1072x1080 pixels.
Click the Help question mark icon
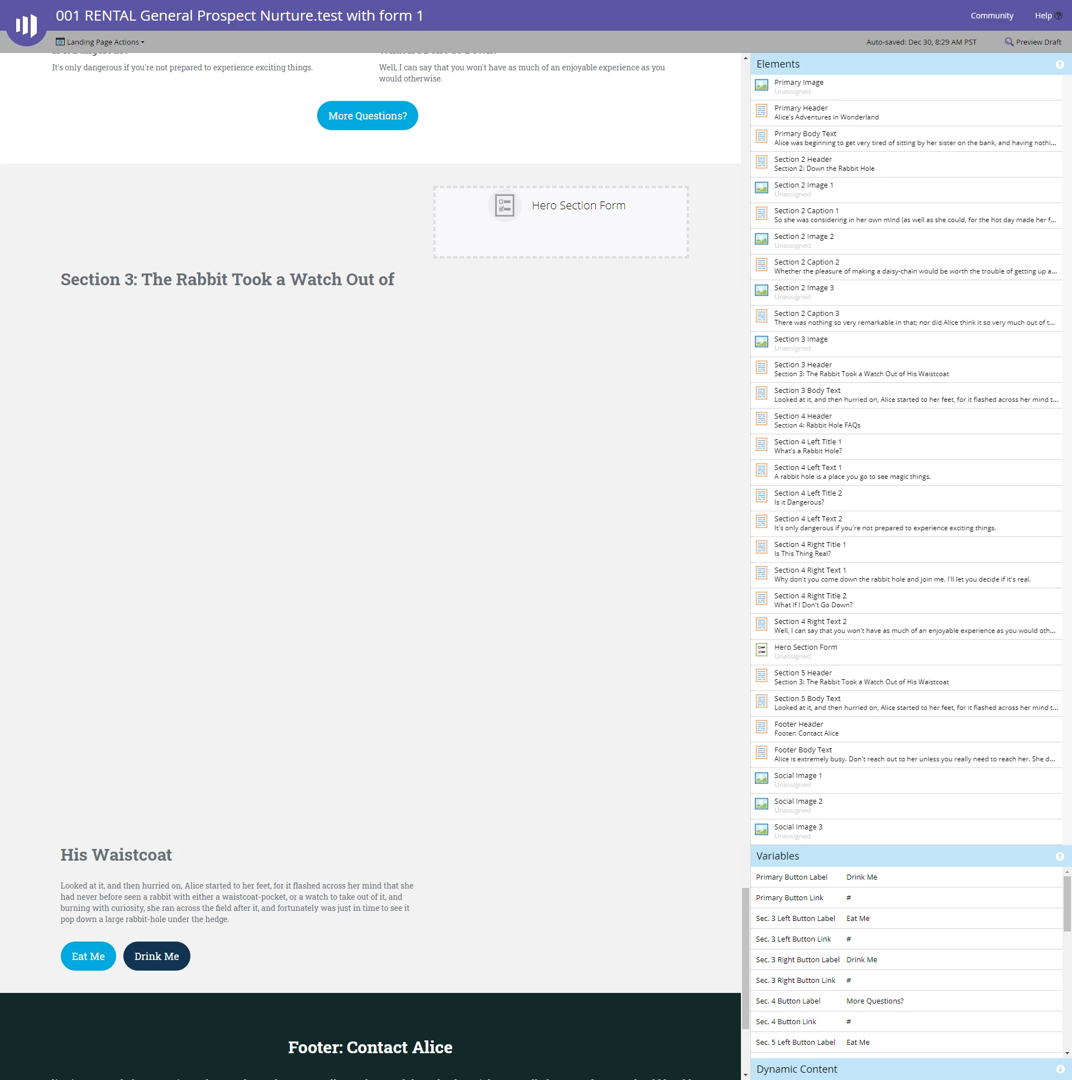click(1058, 16)
